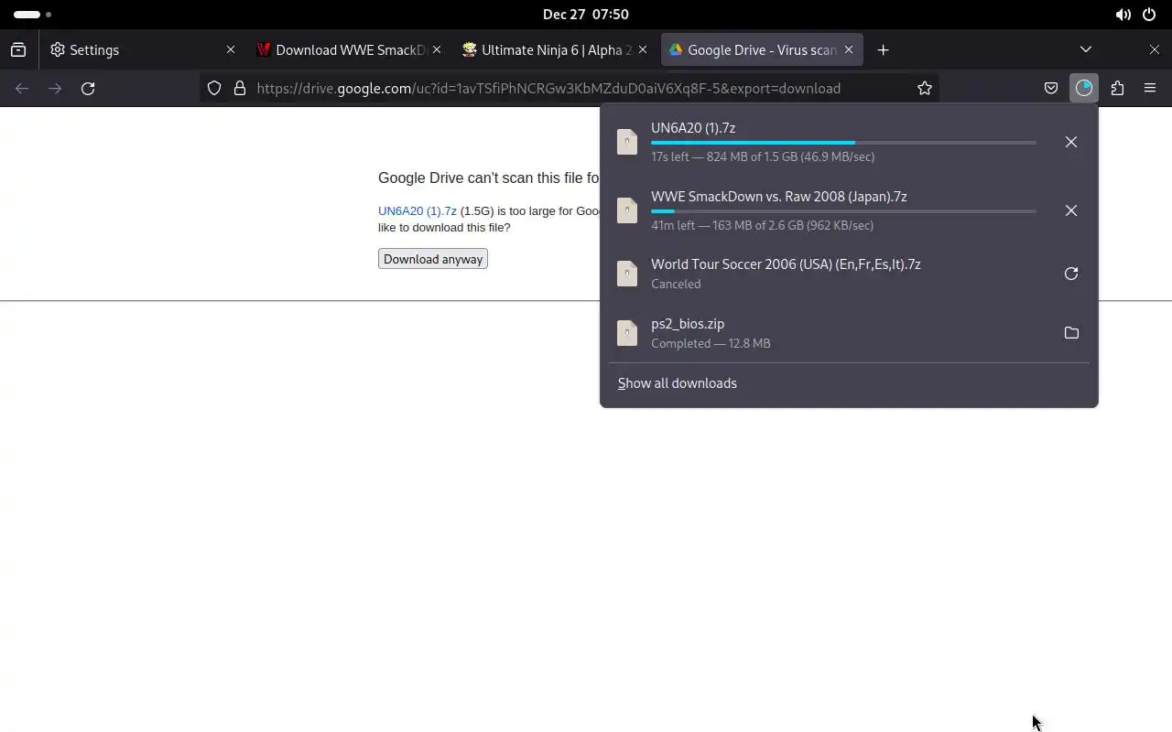Open the UN6A20 (1).7z link on page
Viewport: 1172px width, 732px height.
pos(418,211)
